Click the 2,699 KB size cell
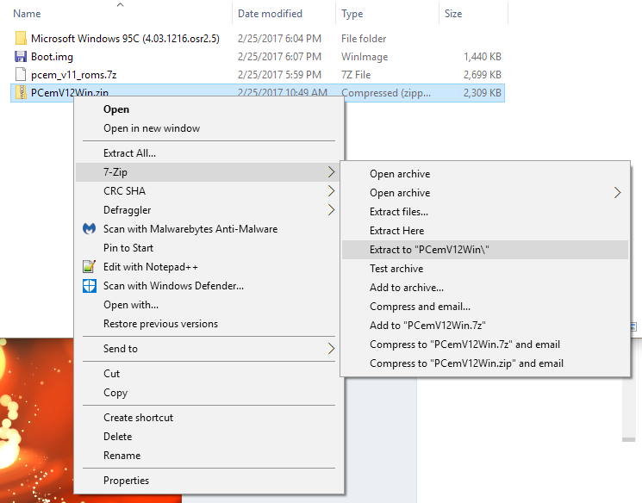Viewport: 642px width, 503px height. pos(483,74)
